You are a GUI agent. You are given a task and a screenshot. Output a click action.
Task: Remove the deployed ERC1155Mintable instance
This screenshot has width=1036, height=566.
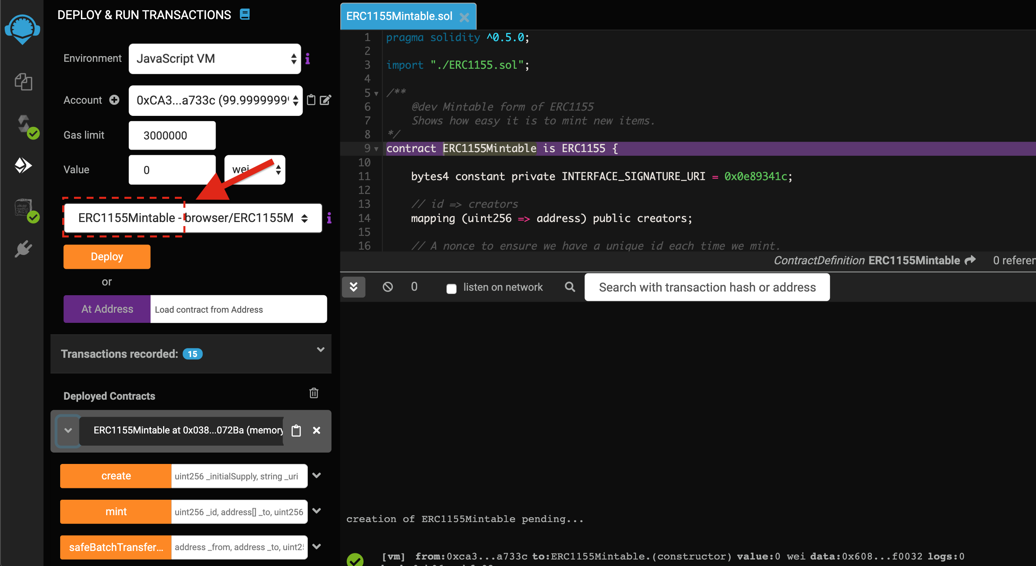[317, 430]
